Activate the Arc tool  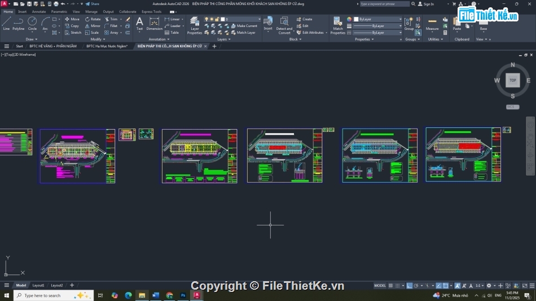(x=45, y=23)
